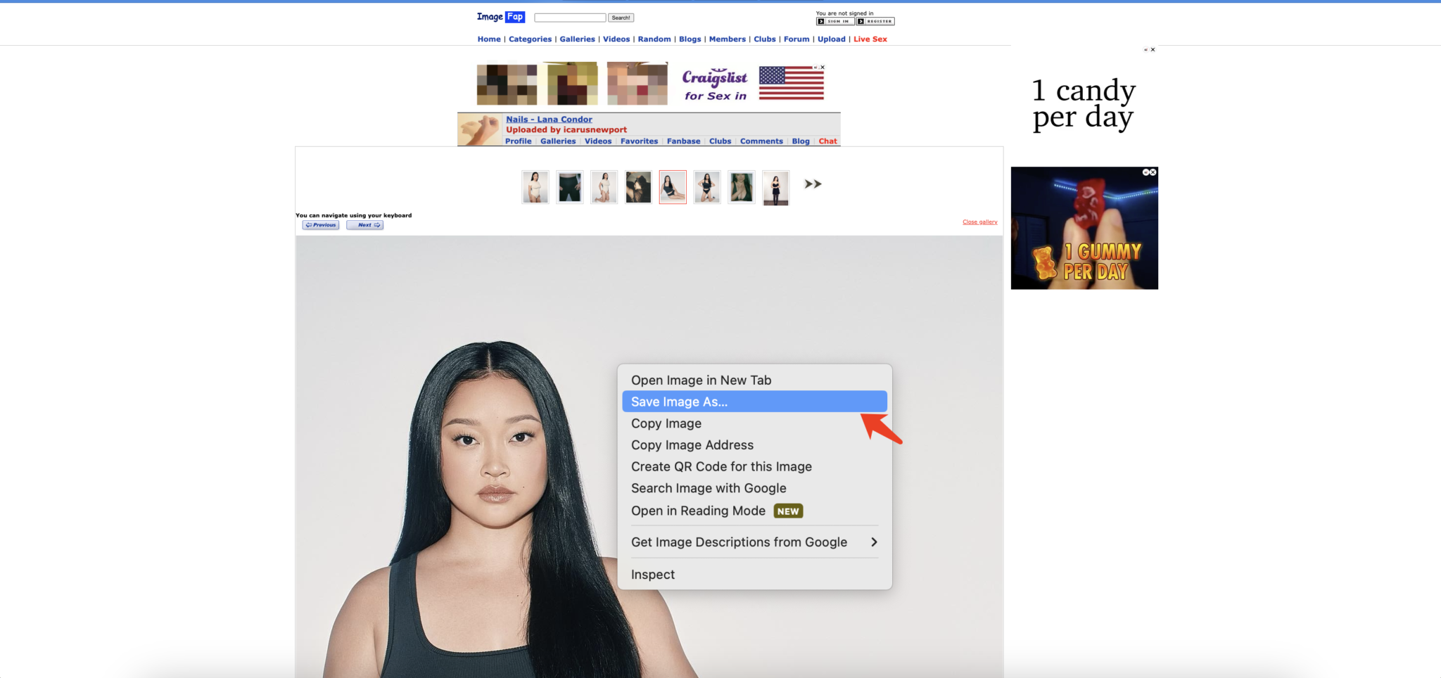Choose Copy Image Address
The height and width of the screenshot is (678, 1441).
(692, 444)
